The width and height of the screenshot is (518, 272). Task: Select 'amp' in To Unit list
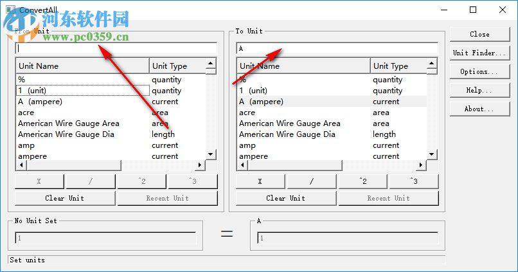[x=332, y=145]
